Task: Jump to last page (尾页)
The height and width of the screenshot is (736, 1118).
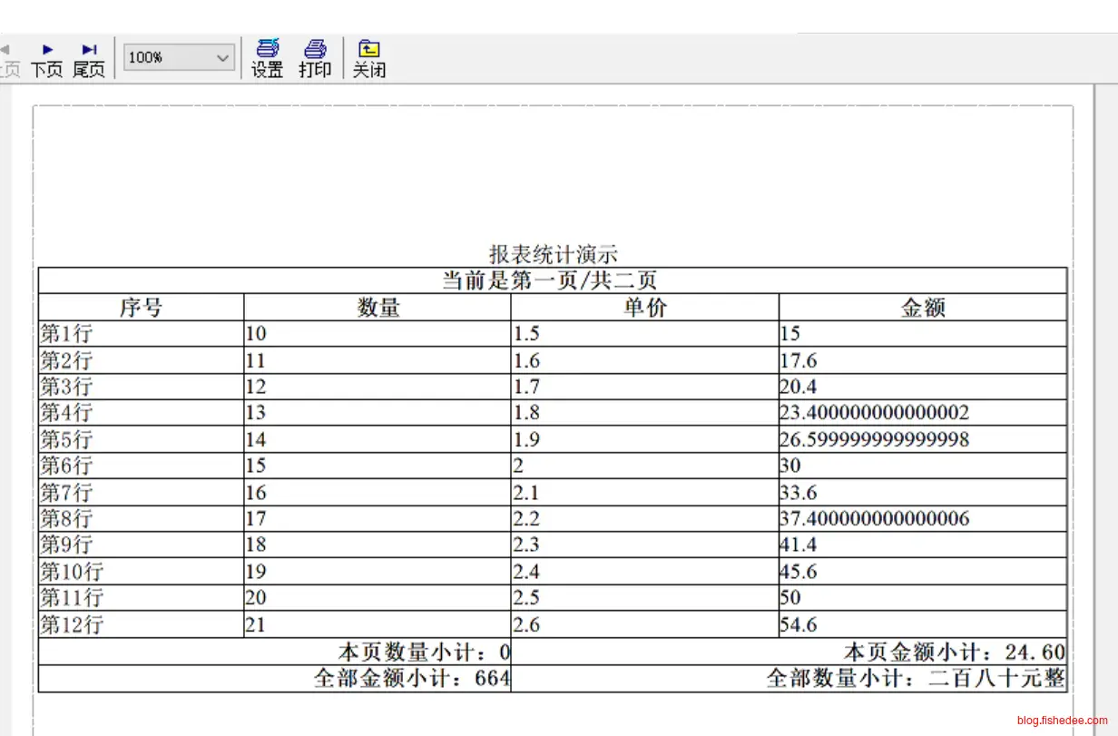Action: [89, 59]
